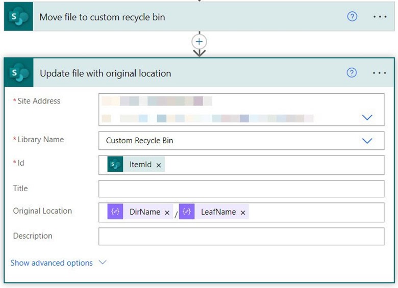
Task: Remove the LeafName expression token
Action: [x=243, y=213]
